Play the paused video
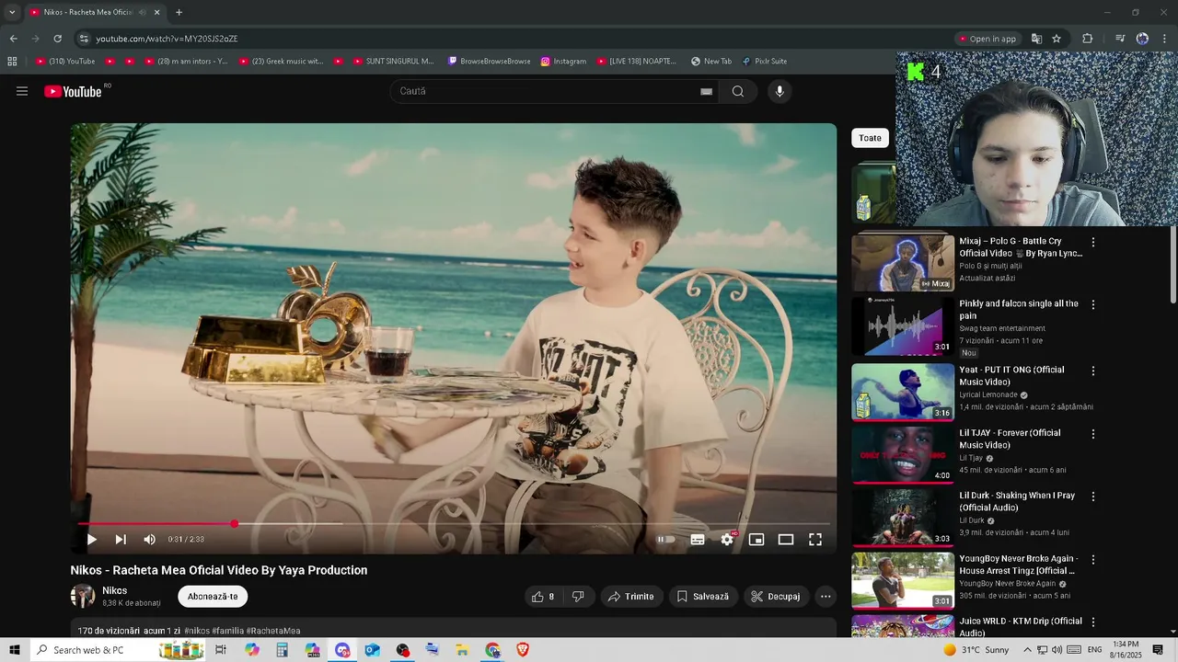 point(91,540)
